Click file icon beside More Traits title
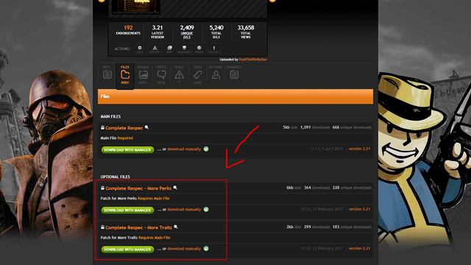 pos(102,227)
